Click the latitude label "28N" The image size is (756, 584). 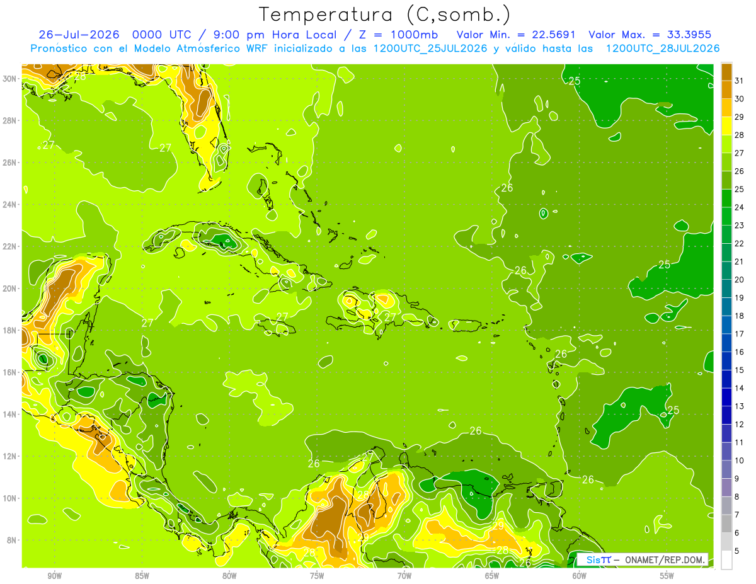click(x=10, y=120)
